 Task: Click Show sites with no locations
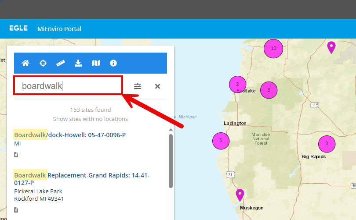[x=91, y=119]
